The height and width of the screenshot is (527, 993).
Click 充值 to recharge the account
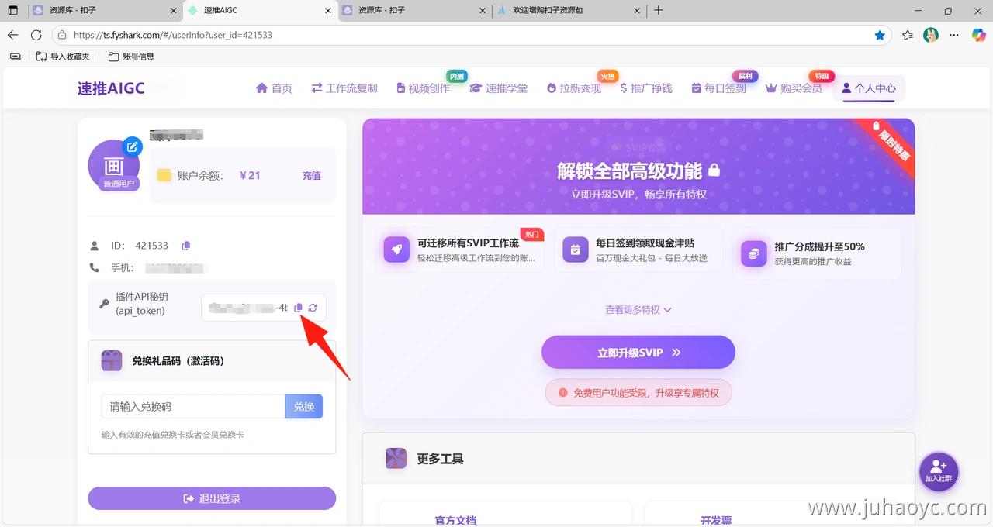312,176
